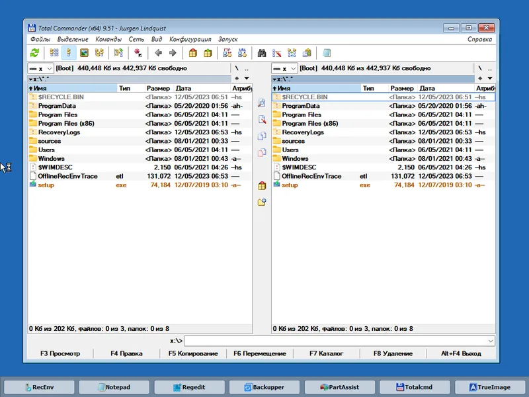Open left panel directory history arrow
529x397 pixels.
click(x=247, y=78)
